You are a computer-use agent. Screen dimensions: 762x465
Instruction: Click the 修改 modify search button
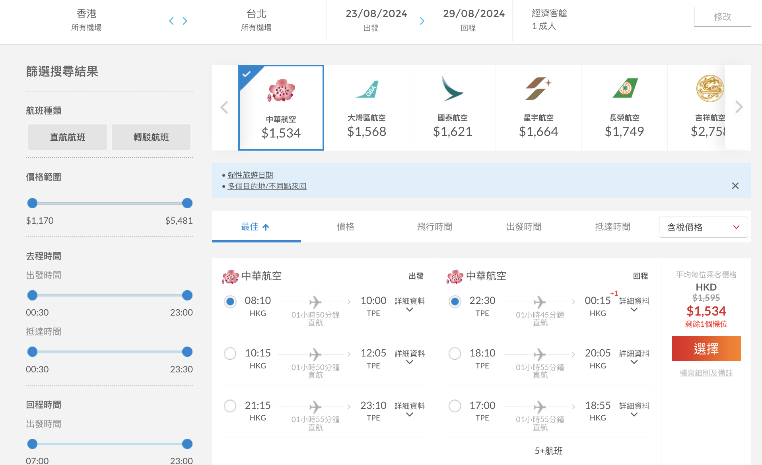[722, 17]
